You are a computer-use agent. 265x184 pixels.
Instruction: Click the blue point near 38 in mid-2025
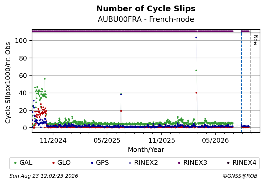[121, 94]
